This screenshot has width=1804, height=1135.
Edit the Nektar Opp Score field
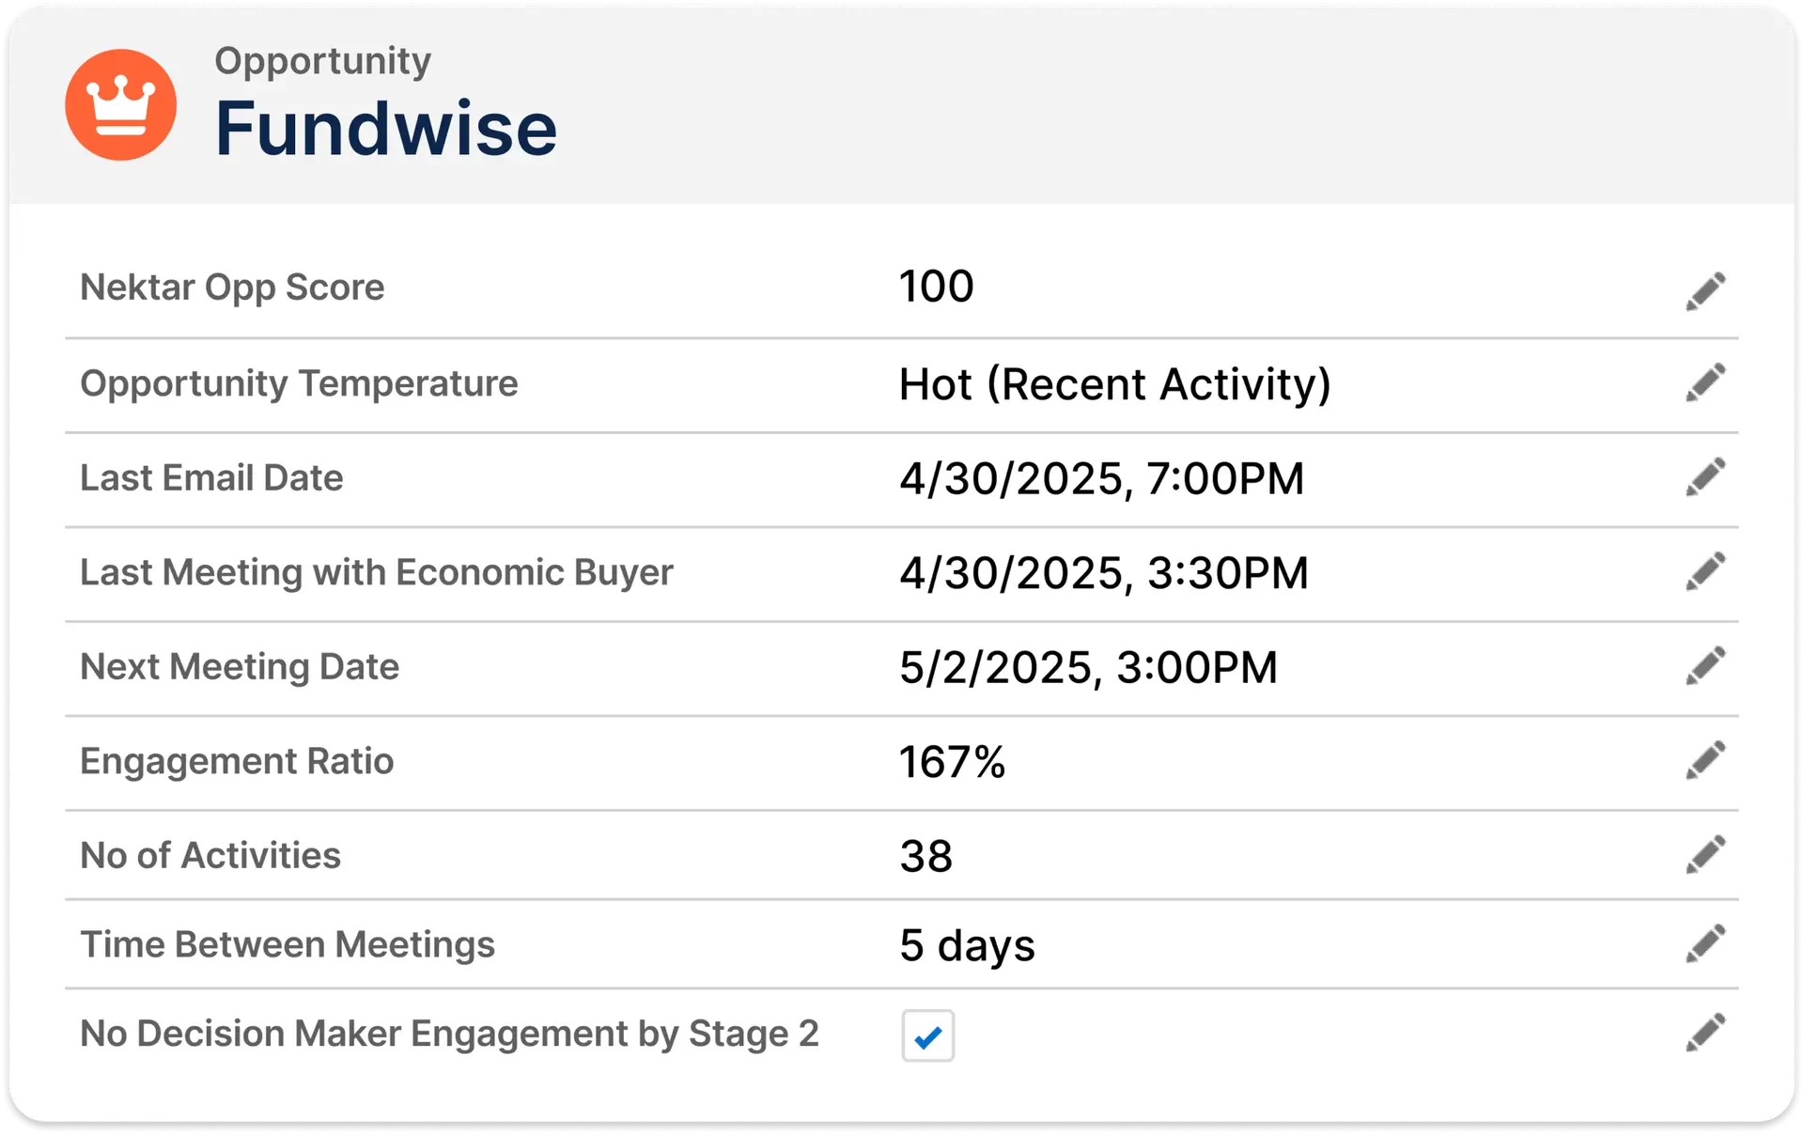[x=1705, y=291]
